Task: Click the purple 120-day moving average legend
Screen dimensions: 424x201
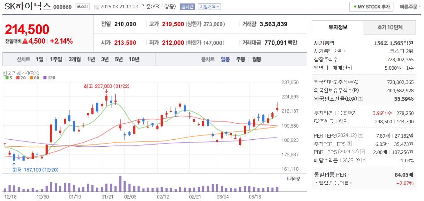Action: pyautogui.click(x=49, y=78)
